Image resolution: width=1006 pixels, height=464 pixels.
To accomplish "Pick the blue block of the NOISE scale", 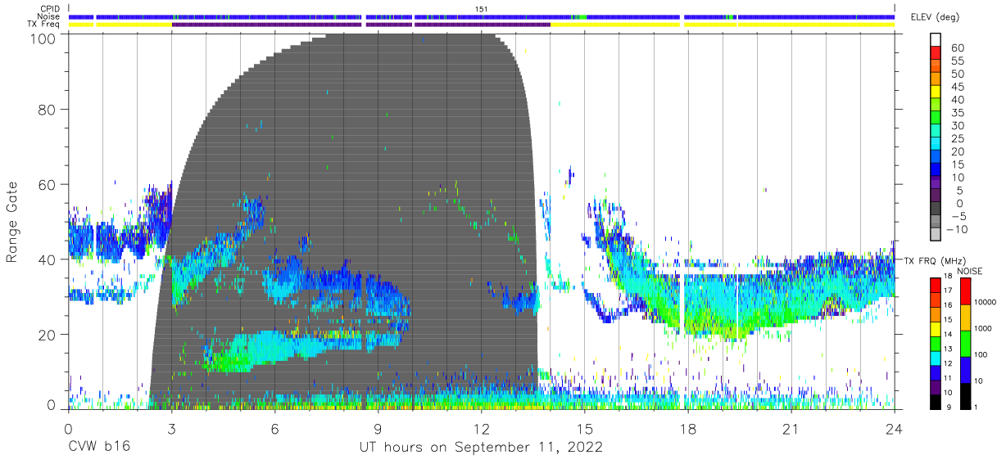I will pyautogui.click(x=964, y=369).
